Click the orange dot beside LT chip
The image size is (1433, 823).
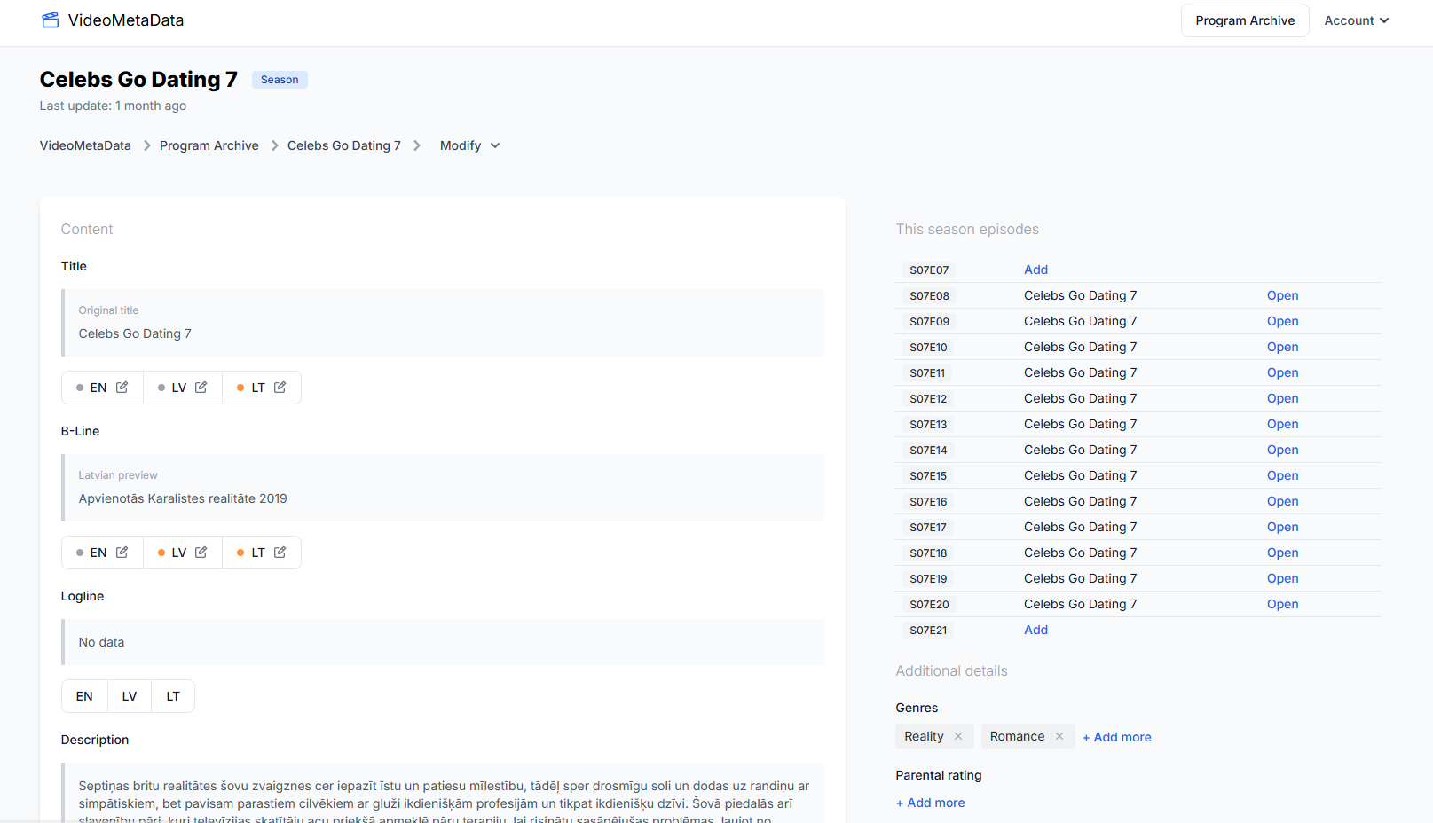point(240,387)
